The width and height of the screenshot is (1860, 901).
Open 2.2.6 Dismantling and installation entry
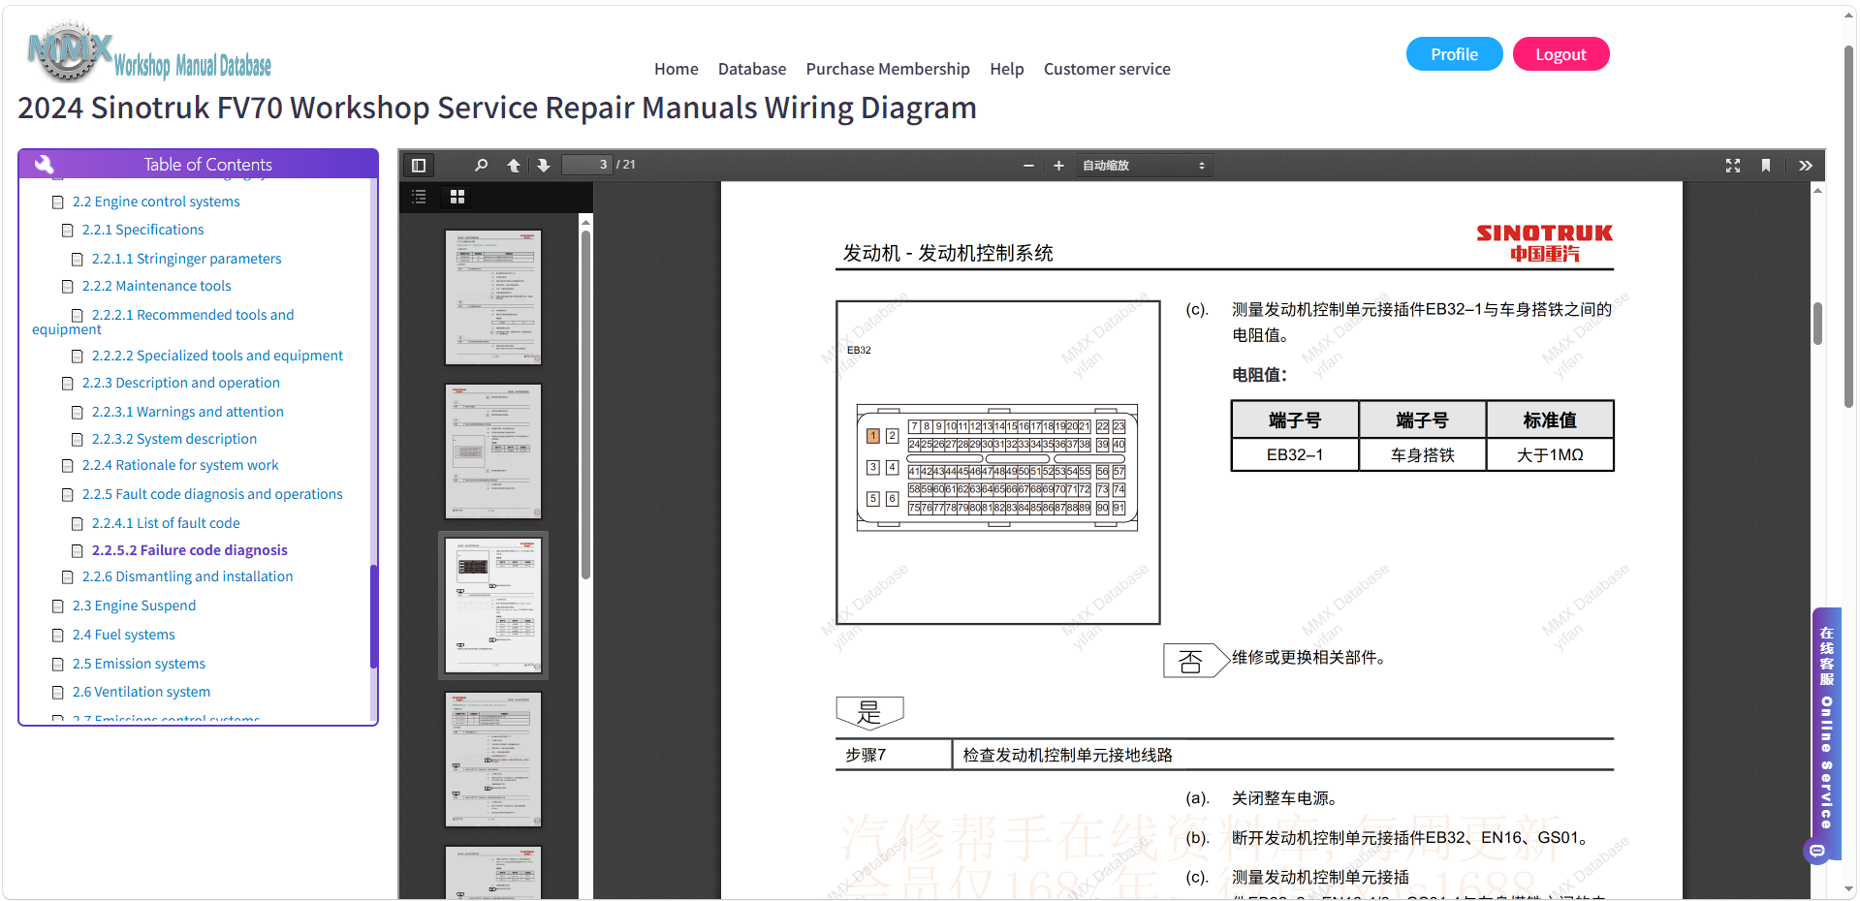click(188, 576)
